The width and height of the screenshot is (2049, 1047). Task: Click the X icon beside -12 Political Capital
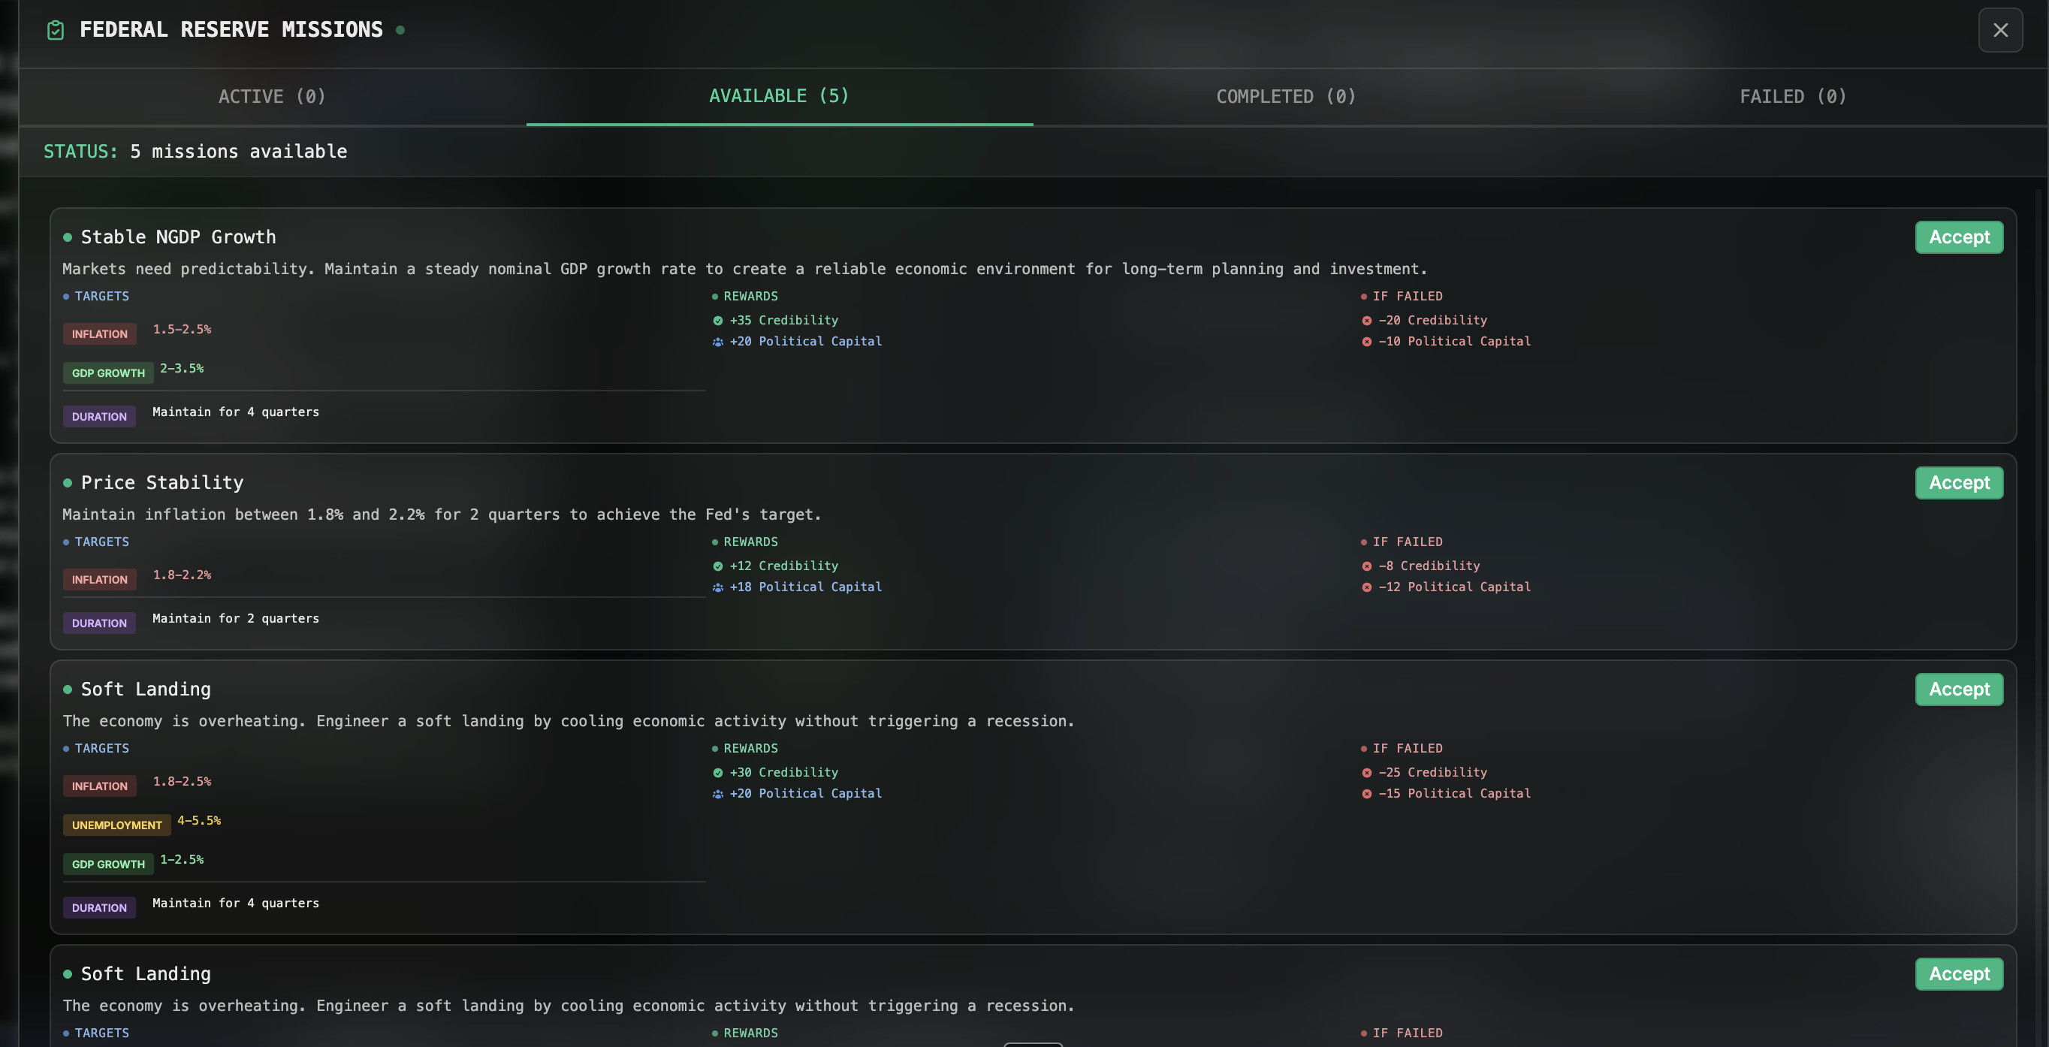pyautogui.click(x=1365, y=587)
